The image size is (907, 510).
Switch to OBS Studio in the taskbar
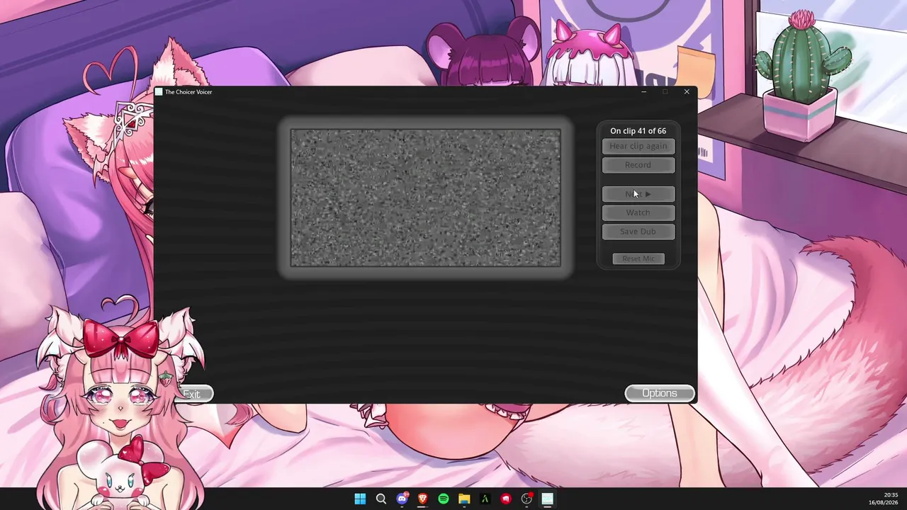pos(526,499)
